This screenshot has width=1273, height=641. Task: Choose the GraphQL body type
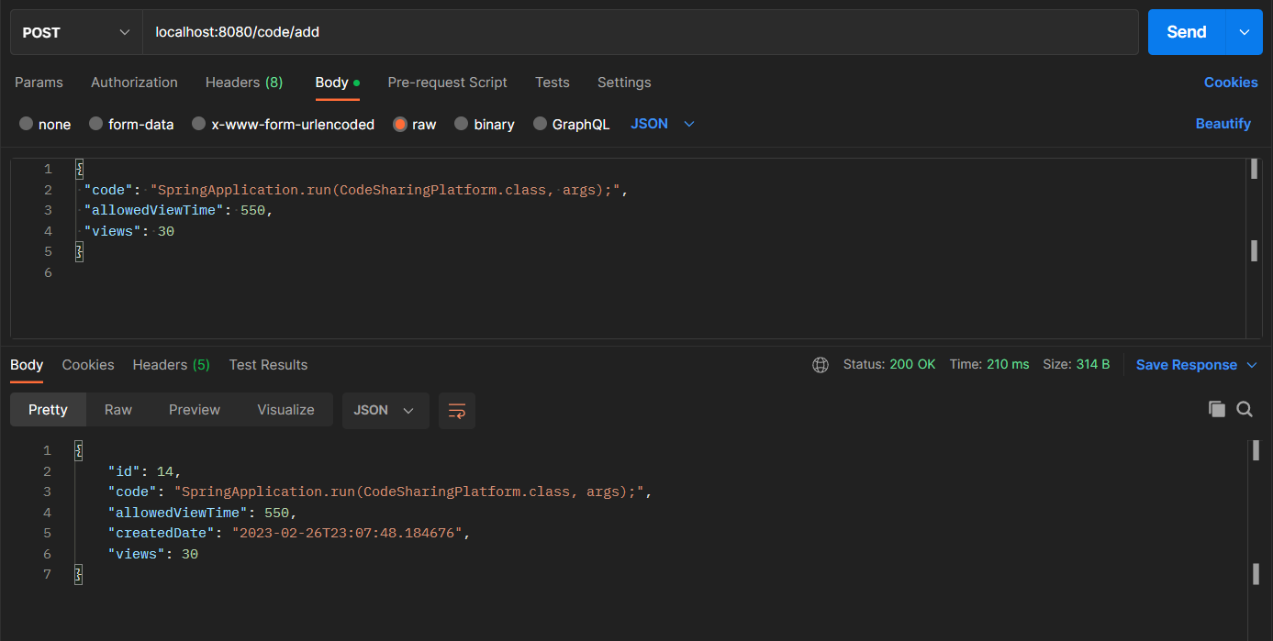click(541, 125)
